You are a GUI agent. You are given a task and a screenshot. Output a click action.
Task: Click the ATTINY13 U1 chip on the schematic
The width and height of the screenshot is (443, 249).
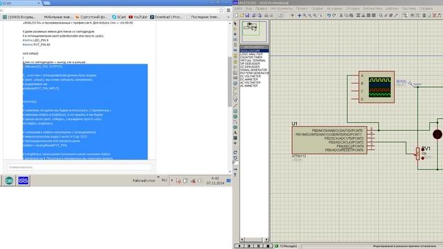pyautogui.click(x=329, y=140)
